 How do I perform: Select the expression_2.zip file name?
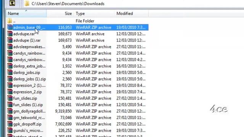(27, 92)
